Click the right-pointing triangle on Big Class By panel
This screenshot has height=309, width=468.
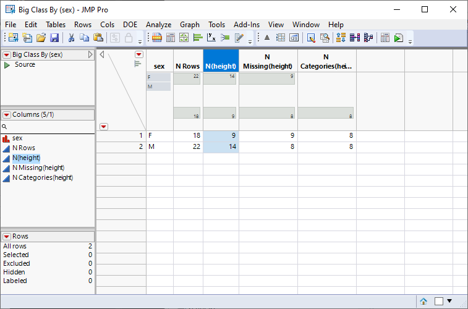[90, 54]
